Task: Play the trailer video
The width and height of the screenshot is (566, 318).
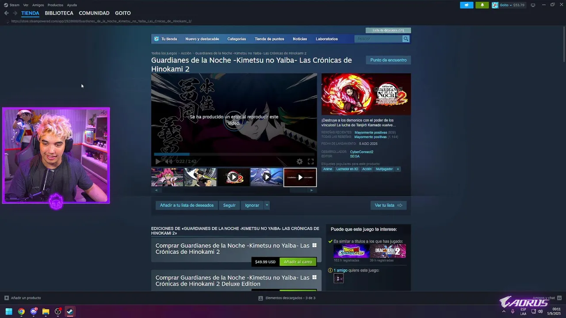Action: coord(158,162)
